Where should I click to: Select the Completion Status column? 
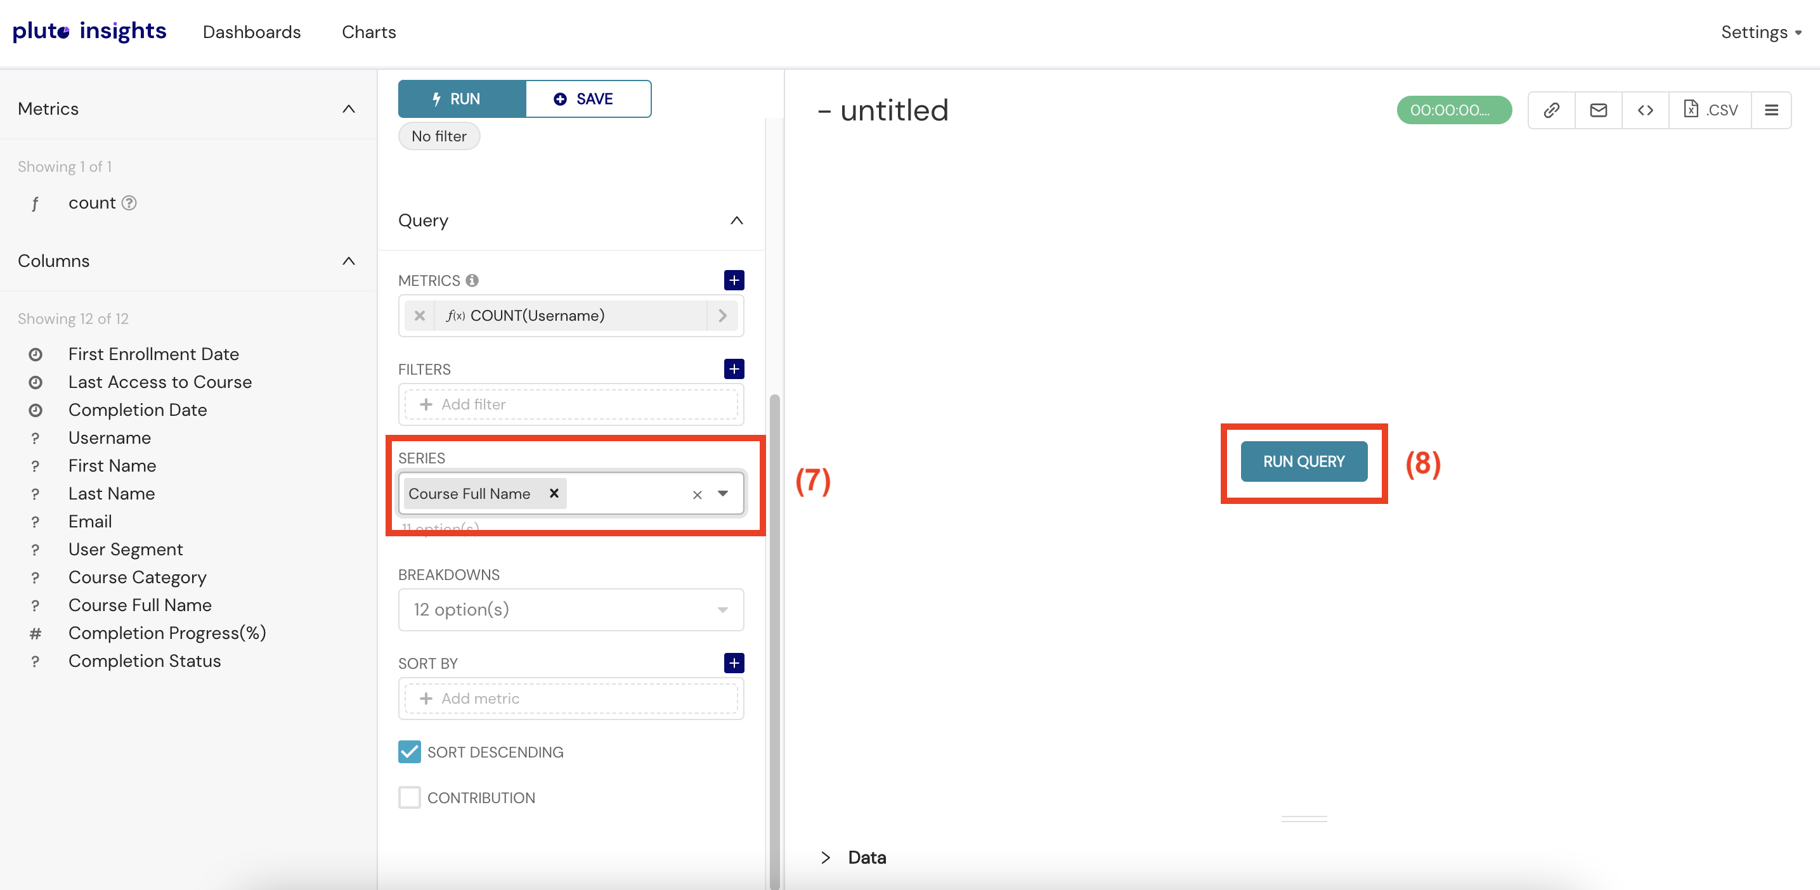[x=145, y=661]
